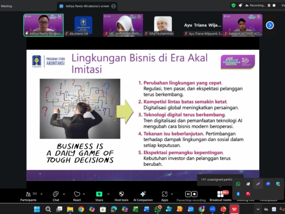
Task: Click the 141 unassigned participants tooltip
Action: coord(216,179)
